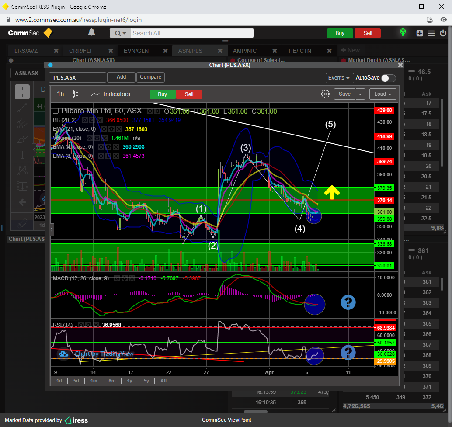Click the green lightbulb ideas icon
Screen dimensions: 452x427
point(403,33)
